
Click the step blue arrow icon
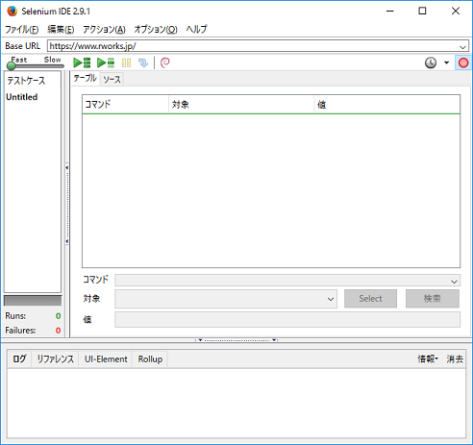point(143,62)
